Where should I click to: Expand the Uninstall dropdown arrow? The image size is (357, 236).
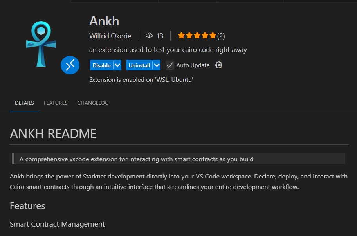pyautogui.click(x=157, y=65)
